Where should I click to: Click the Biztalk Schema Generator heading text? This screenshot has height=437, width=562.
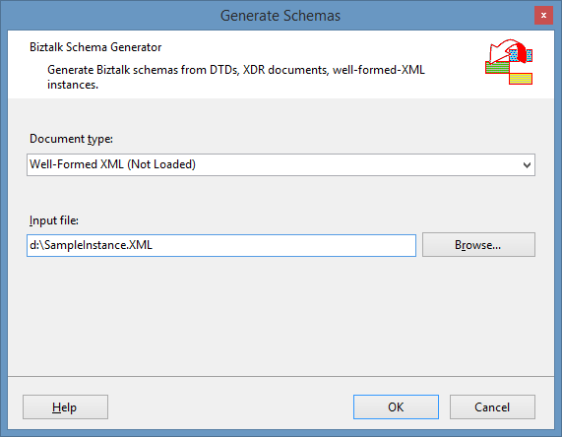(95, 47)
